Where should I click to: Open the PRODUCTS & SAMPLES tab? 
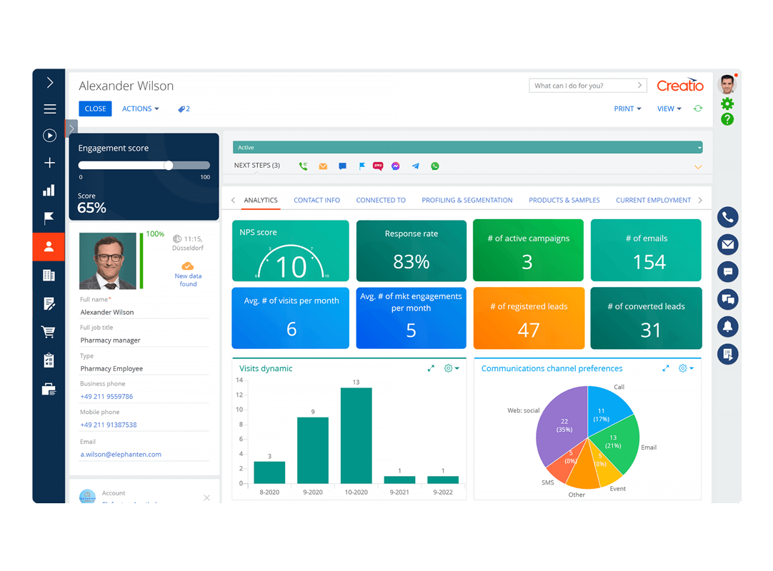[x=564, y=200]
